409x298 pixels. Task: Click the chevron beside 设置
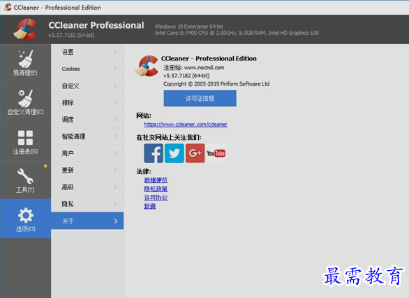(x=115, y=52)
